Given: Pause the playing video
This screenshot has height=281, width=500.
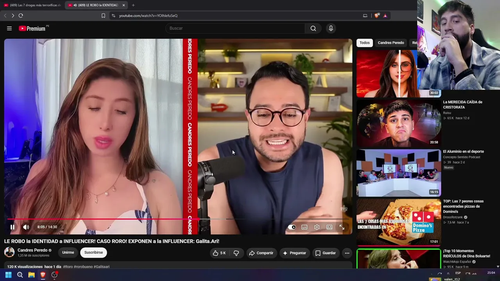Looking at the screenshot, I should pos(12,227).
